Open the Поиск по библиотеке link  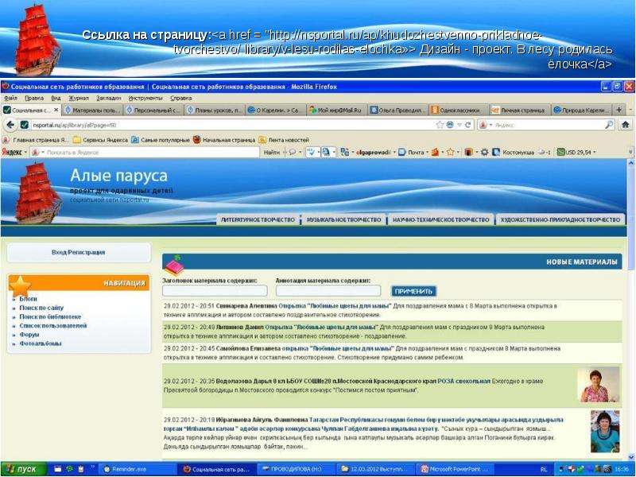[x=50, y=316]
